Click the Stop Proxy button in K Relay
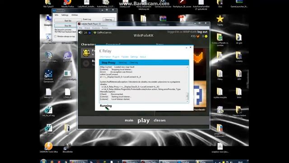This screenshot has width=289, height=163. (x=108, y=62)
